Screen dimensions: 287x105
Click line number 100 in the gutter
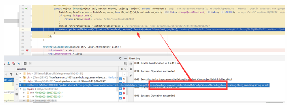click(22, 40)
